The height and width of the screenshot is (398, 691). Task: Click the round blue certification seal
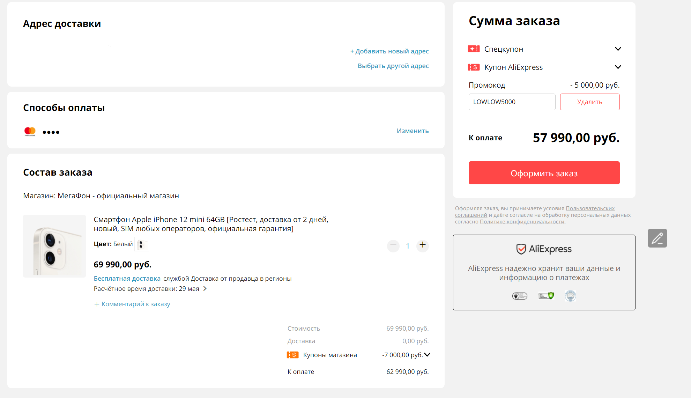(570, 296)
